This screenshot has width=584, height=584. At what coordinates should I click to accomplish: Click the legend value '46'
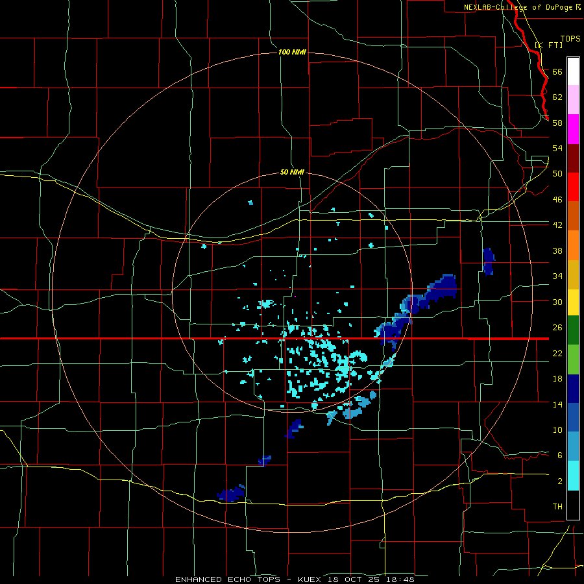point(557,199)
